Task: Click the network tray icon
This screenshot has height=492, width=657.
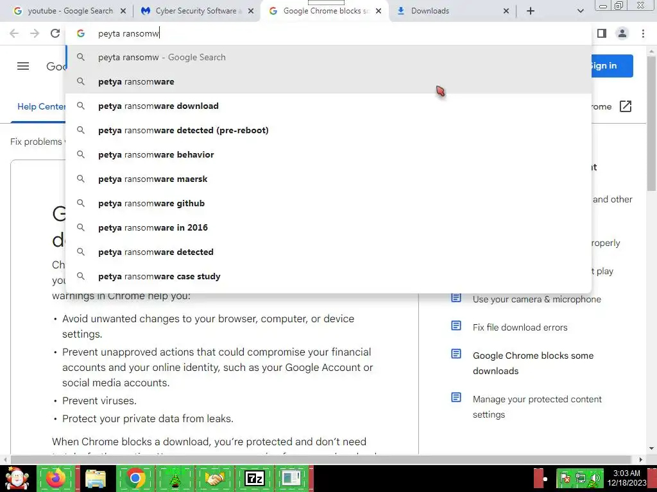Action: coord(580,478)
